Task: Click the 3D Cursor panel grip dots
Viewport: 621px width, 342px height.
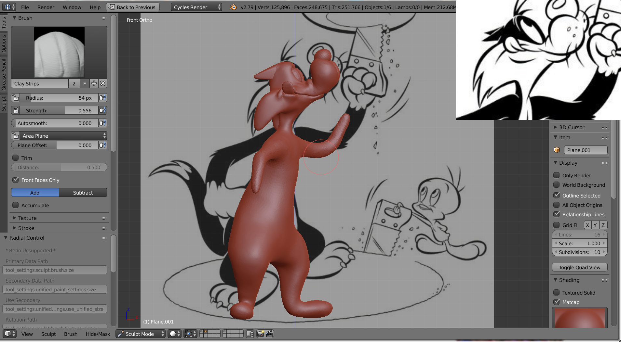Action: coord(604,128)
